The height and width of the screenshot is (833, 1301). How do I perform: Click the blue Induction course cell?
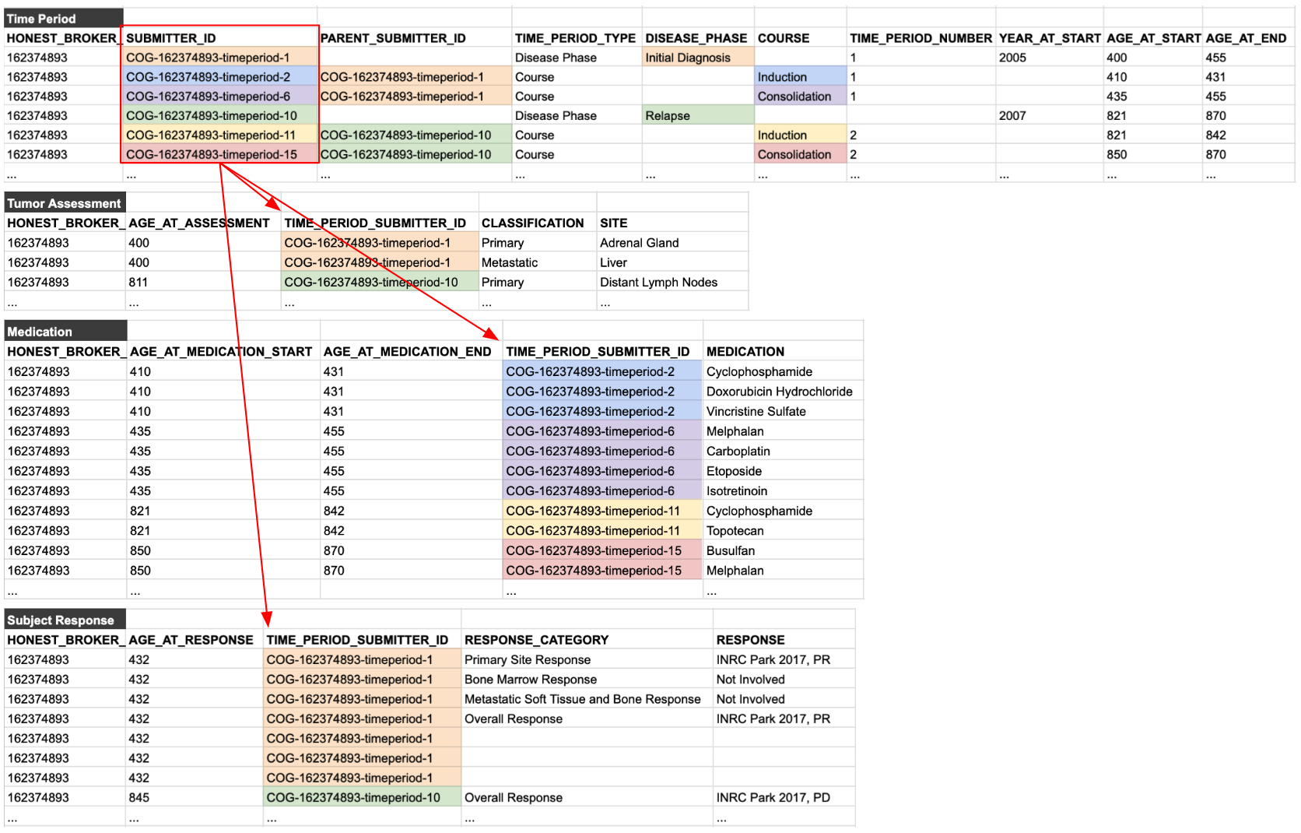tap(801, 77)
